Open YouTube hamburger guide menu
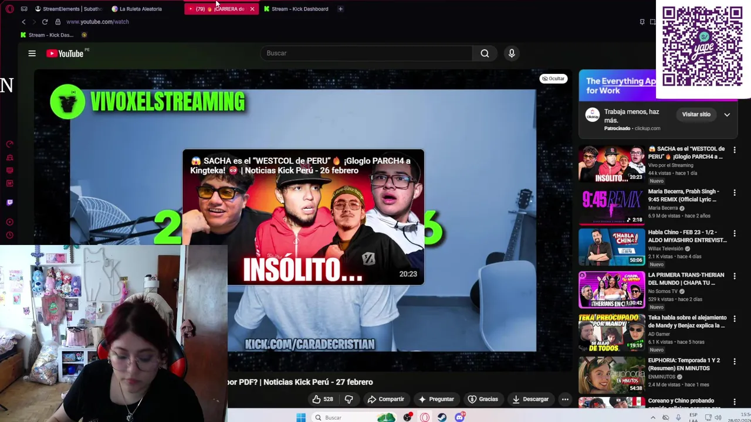Viewport: 751px width, 422px height. (32, 53)
